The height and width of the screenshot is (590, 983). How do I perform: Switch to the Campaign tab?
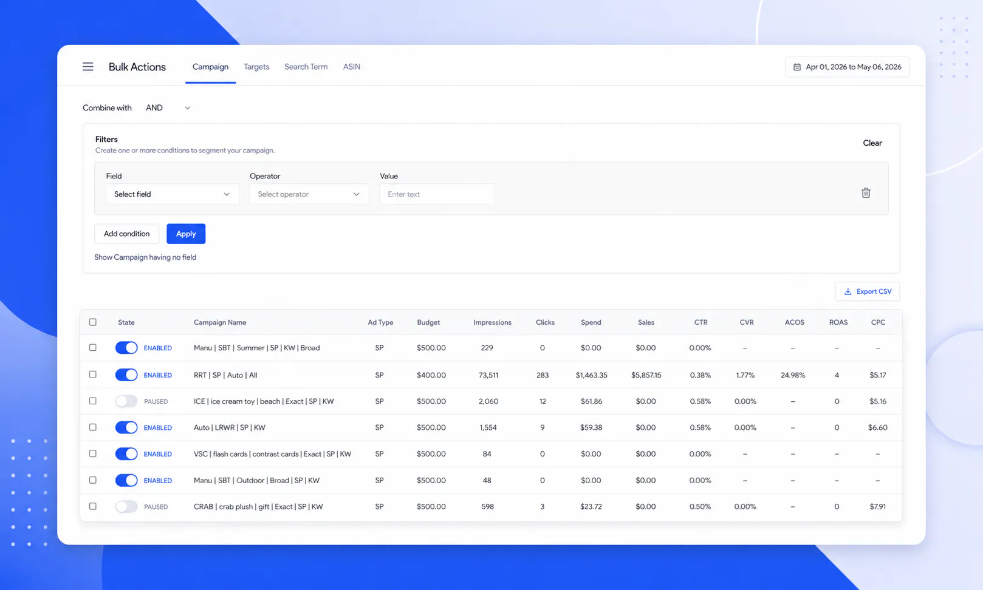pos(210,67)
